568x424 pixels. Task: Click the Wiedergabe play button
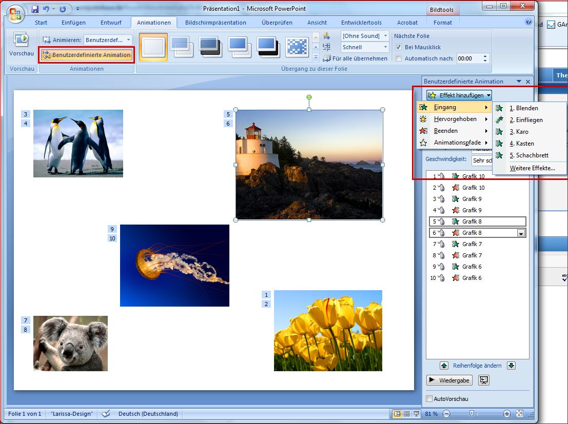coord(449,380)
